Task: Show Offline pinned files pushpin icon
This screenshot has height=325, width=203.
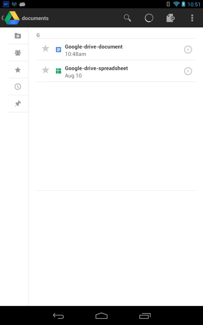Action: (18, 104)
